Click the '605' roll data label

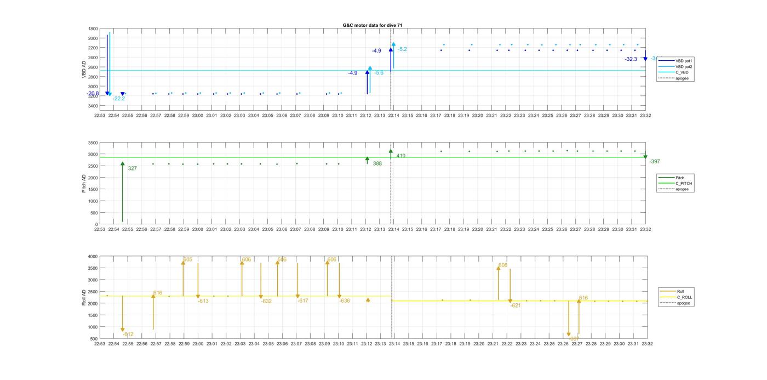pos(188,259)
